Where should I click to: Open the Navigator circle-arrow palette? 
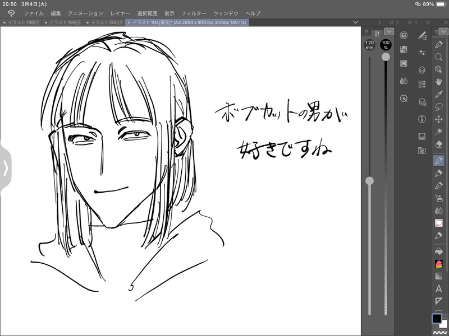404,99
